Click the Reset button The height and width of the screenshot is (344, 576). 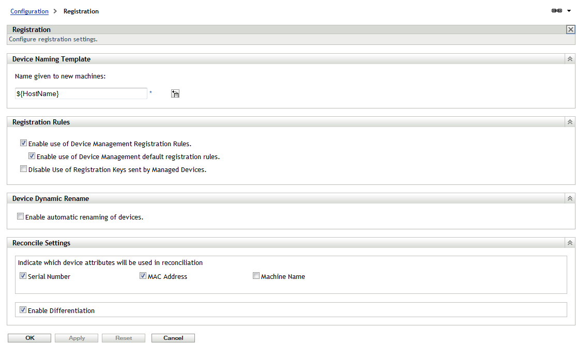pos(124,338)
